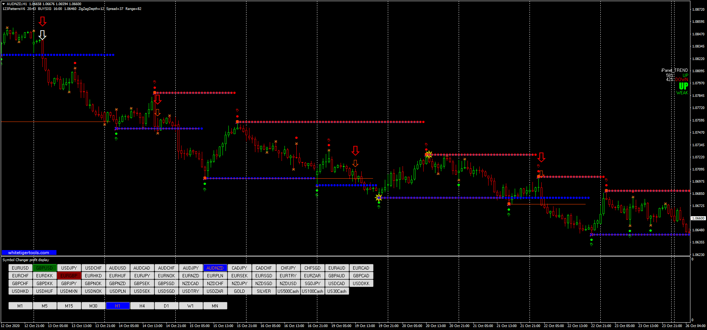Choose the D1 timeframe
This screenshot has width=707, height=330.
166,306
